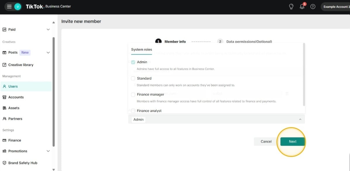Screen dimensions: 350x171
Task: Click the Next button
Action: 292,142
